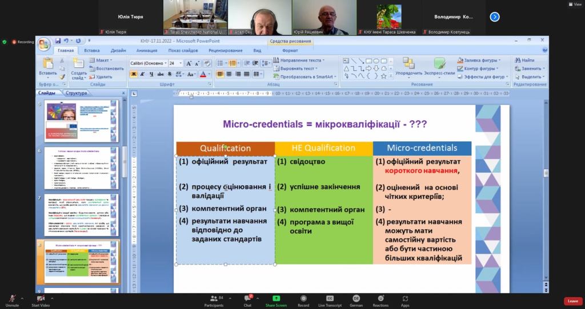Click the Заменить button

pyautogui.click(x=530, y=68)
